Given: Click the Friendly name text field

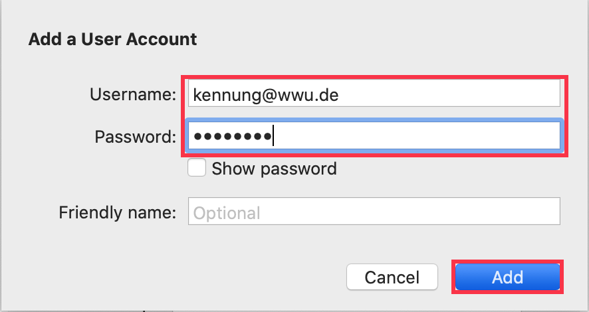Looking at the screenshot, I should click(374, 212).
